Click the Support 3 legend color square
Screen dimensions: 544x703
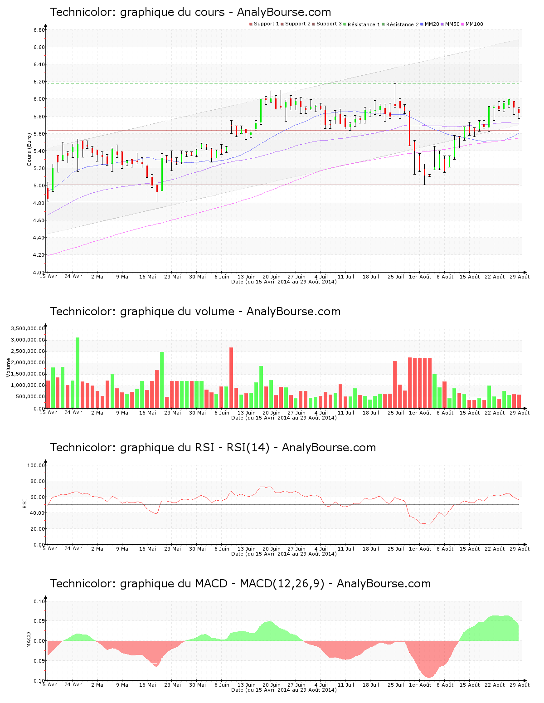coord(313,24)
